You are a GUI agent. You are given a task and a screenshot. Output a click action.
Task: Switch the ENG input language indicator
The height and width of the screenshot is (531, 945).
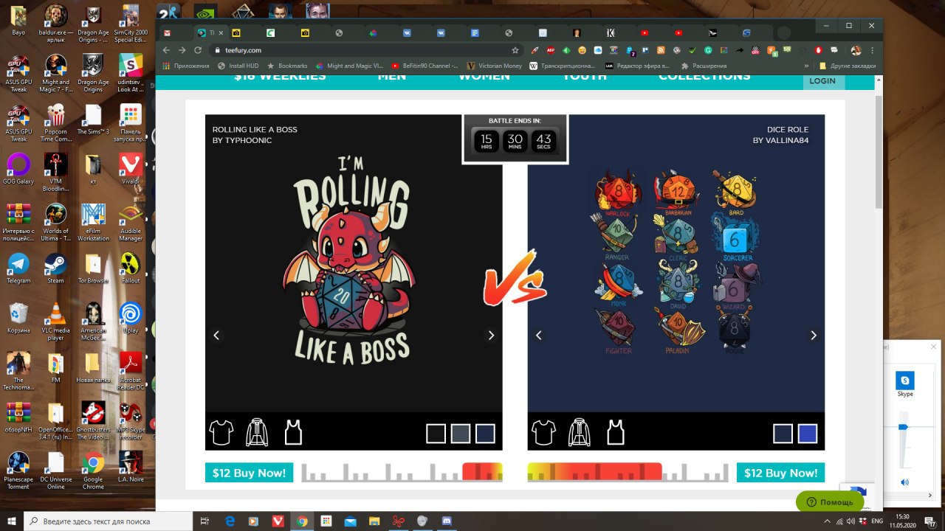(879, 521)
